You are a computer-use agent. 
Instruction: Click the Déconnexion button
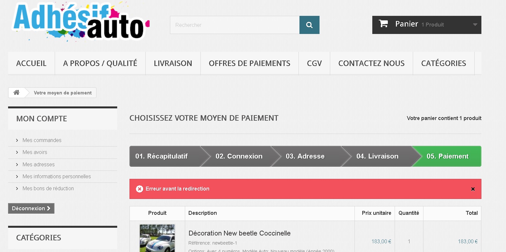31,208
